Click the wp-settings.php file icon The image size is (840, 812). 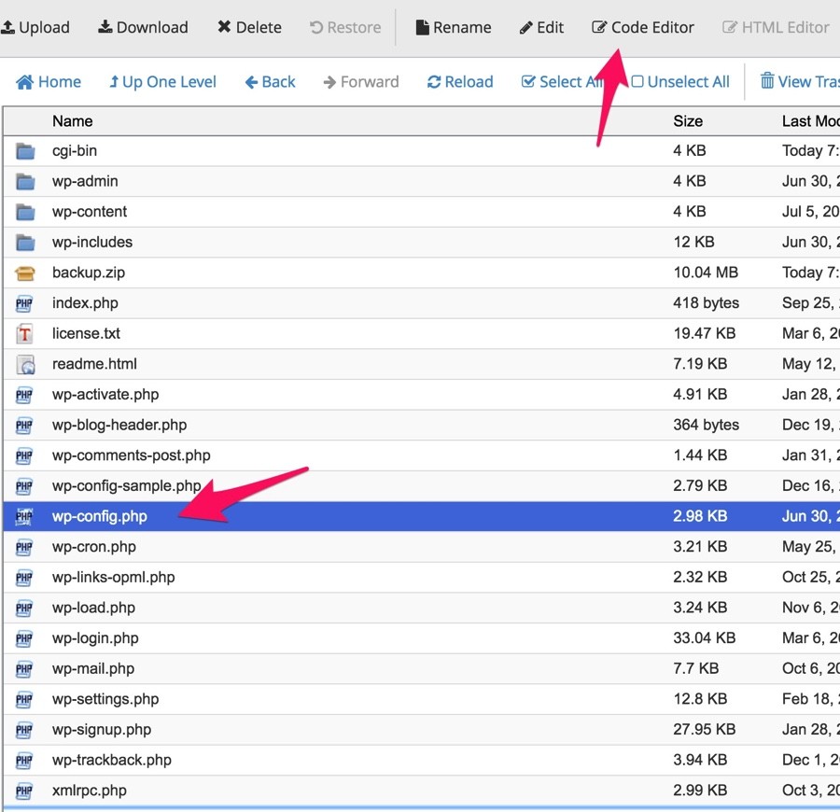tap(24, 700)
